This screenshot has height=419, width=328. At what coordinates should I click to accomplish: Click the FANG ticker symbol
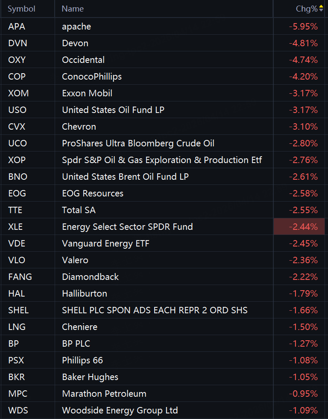click(x=20, y=277)
